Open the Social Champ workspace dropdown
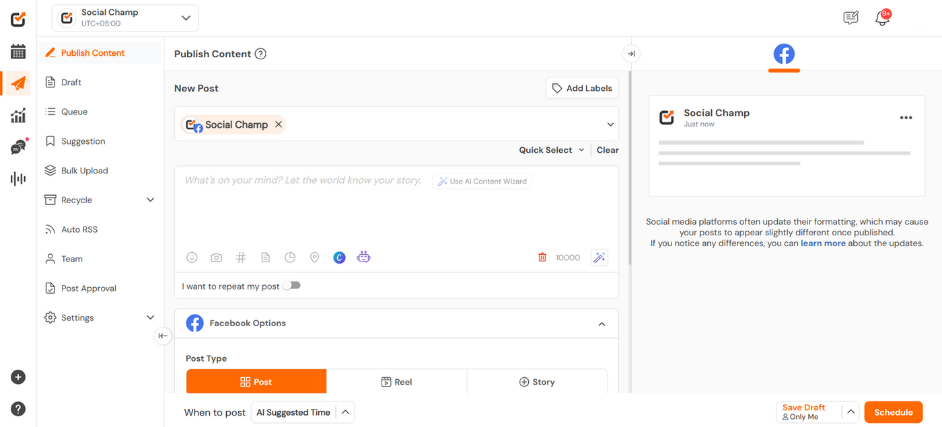This screenshot has width=942, height=427. [x=125, y=18]
